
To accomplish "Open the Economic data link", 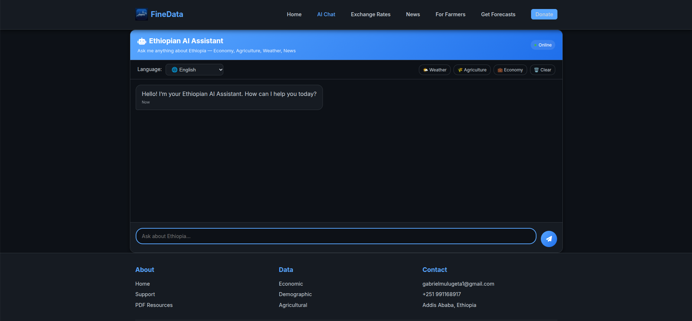I will 291,284.
